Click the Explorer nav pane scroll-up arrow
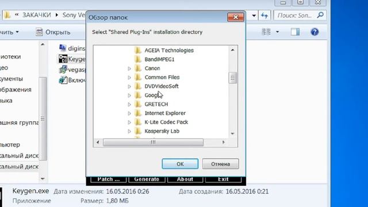This screenshot has width=368, height=207. click(x=43, y=44)
